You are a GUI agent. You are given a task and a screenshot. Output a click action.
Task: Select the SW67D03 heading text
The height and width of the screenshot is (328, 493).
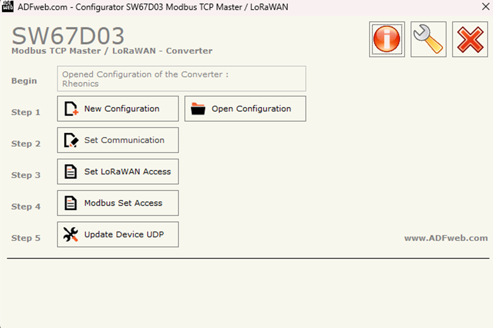(x=68, y=36)
